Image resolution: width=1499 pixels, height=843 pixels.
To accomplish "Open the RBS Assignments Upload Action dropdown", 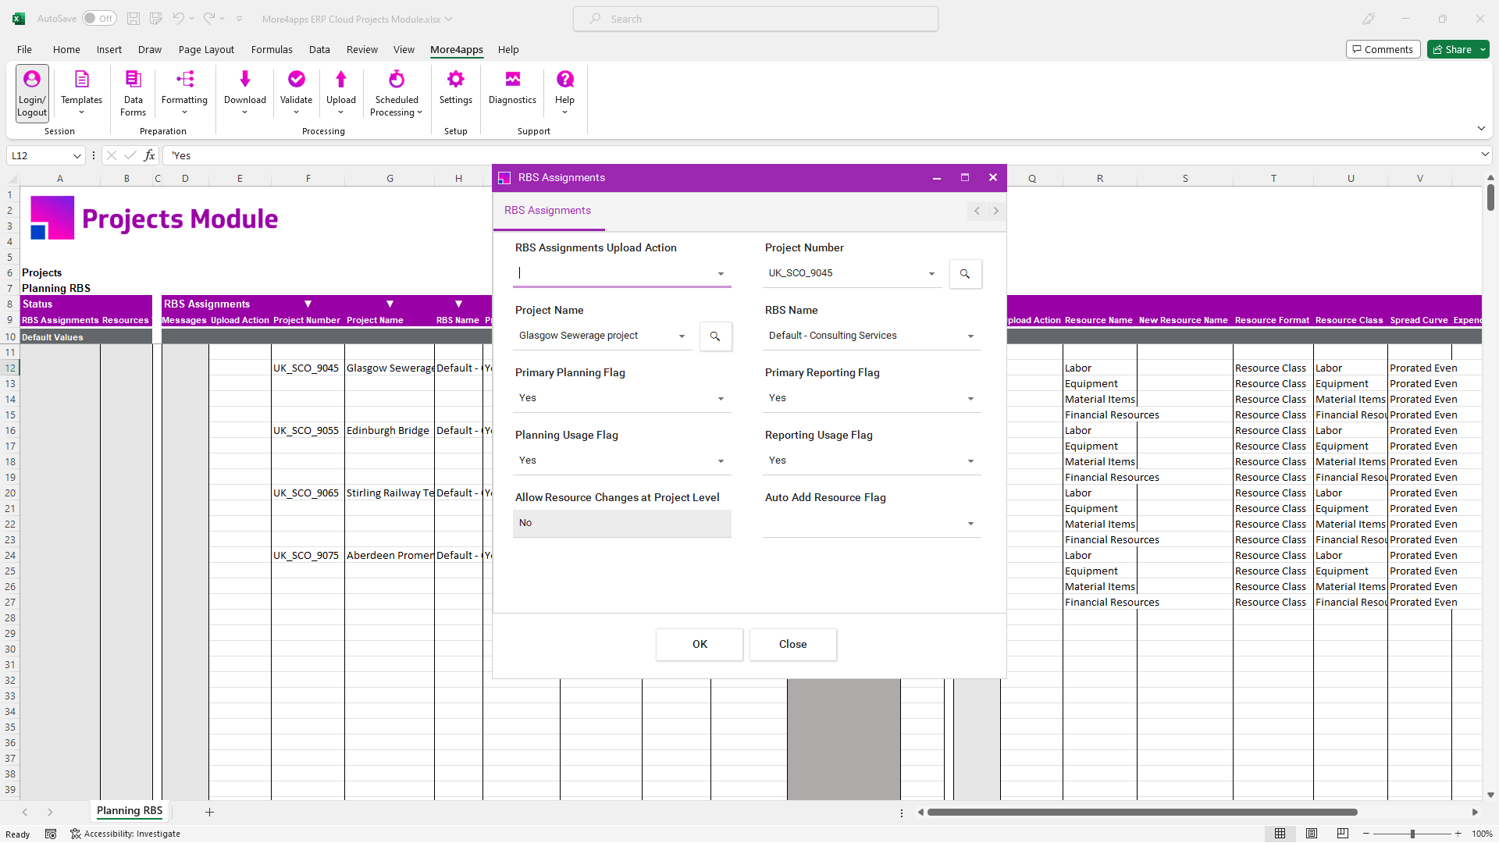I will point(721,272).
